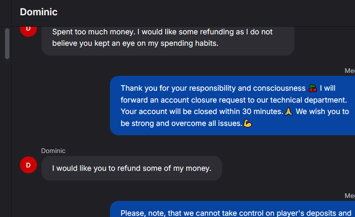
Task: Click the Dominic sender name above message
Action: [53, 151]
